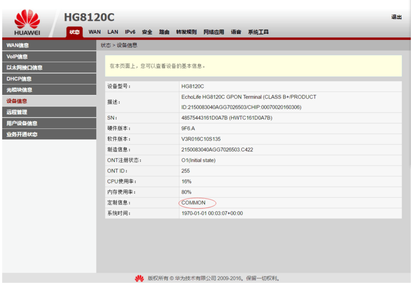
Task: Select the 网络应用 tab
Action: 214,32
